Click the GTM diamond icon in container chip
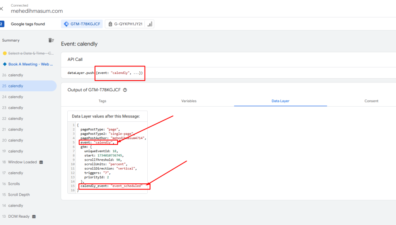The height and width of the screenshot is (225, 396). 67,24
